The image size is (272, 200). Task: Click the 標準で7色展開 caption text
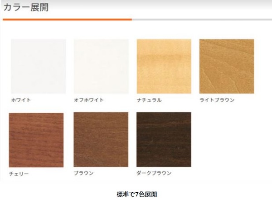[x=137, y=194]
